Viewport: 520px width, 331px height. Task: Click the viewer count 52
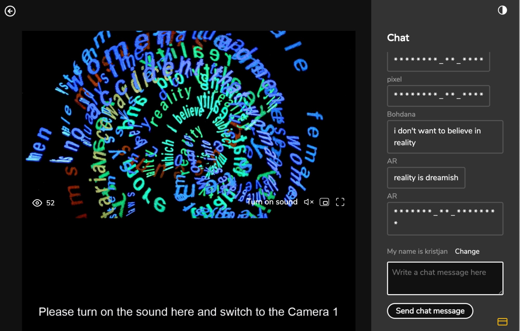[x=50, y=203]
